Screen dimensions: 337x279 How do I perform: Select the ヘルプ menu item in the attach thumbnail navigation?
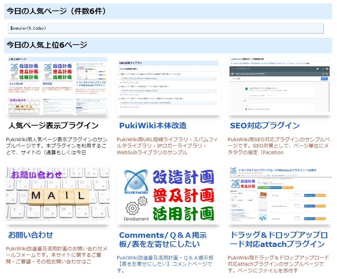tap(288, 176)
